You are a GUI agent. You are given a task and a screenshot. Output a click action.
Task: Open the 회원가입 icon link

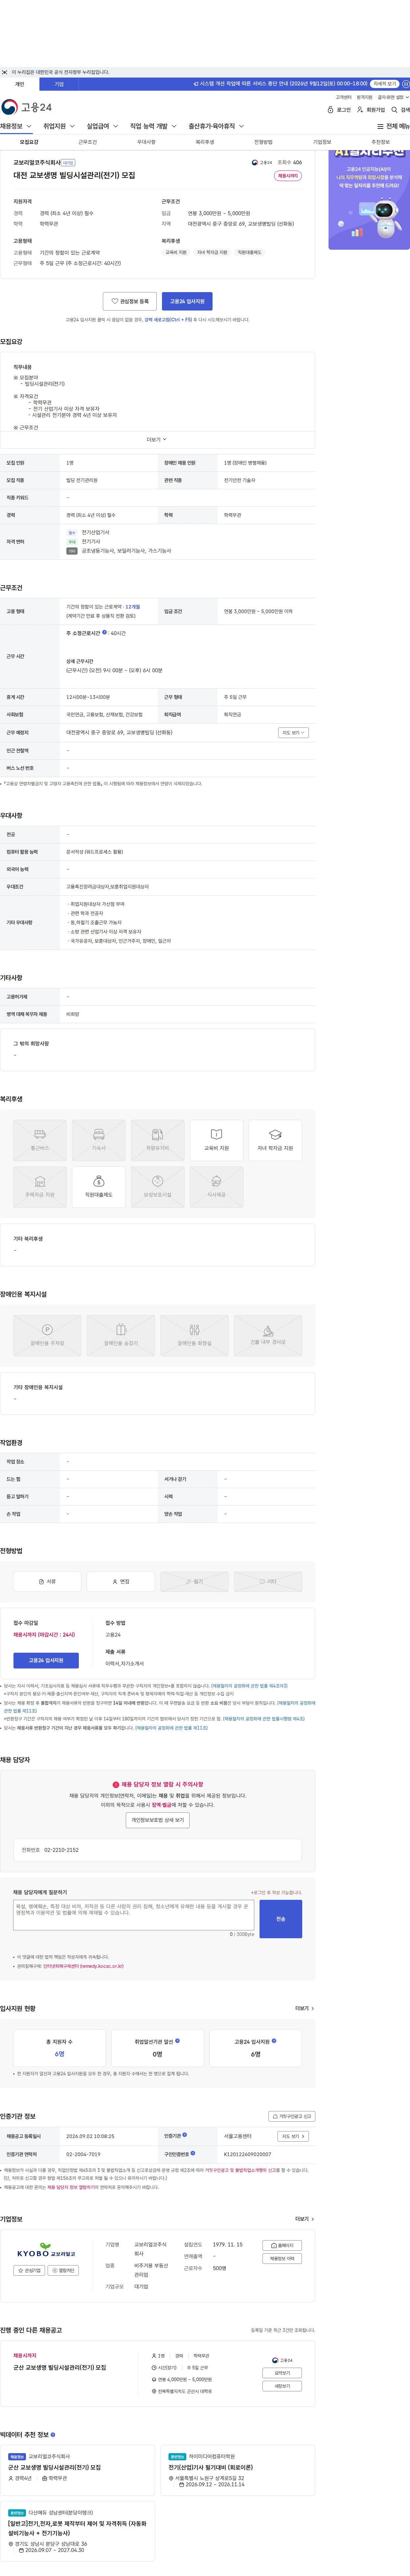pos(371,110)
